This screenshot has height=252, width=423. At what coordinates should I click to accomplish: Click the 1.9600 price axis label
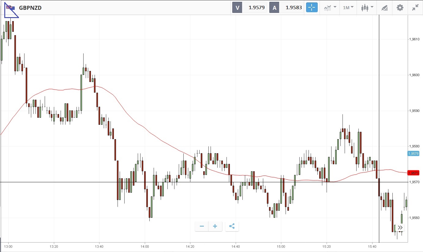pyautogui.click(x=414, y=75)
